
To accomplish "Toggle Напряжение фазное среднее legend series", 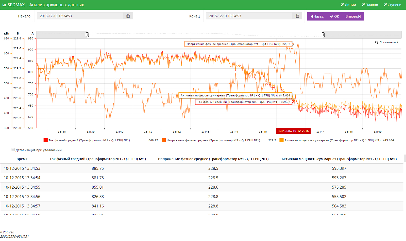I will pyautogui.click(x=164, y=140).
